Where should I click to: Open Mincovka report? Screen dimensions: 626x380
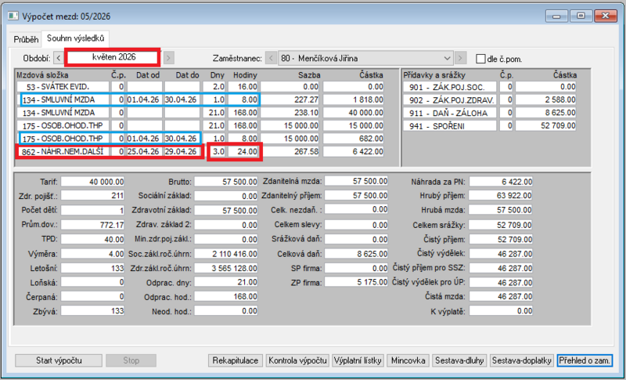408,360
